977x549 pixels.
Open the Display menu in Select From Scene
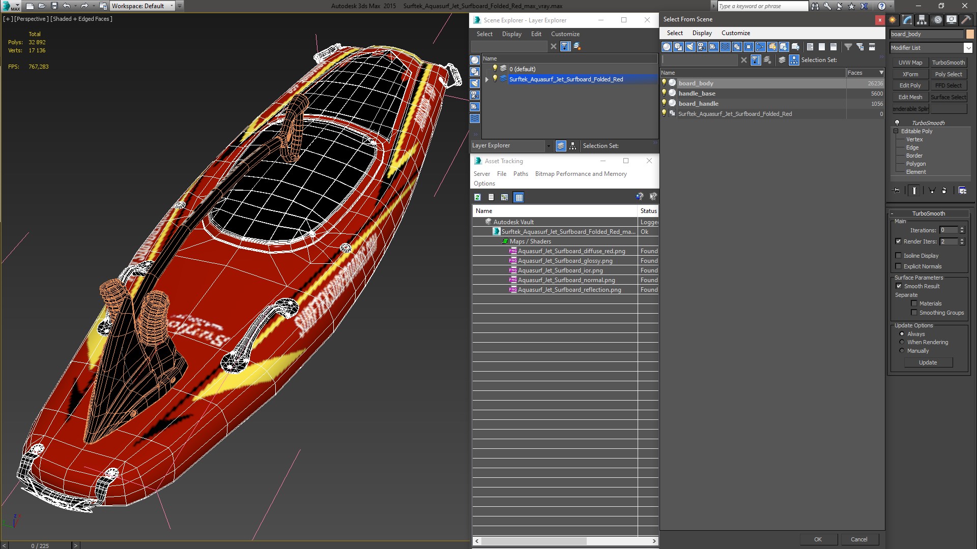(x=702, y=33)
